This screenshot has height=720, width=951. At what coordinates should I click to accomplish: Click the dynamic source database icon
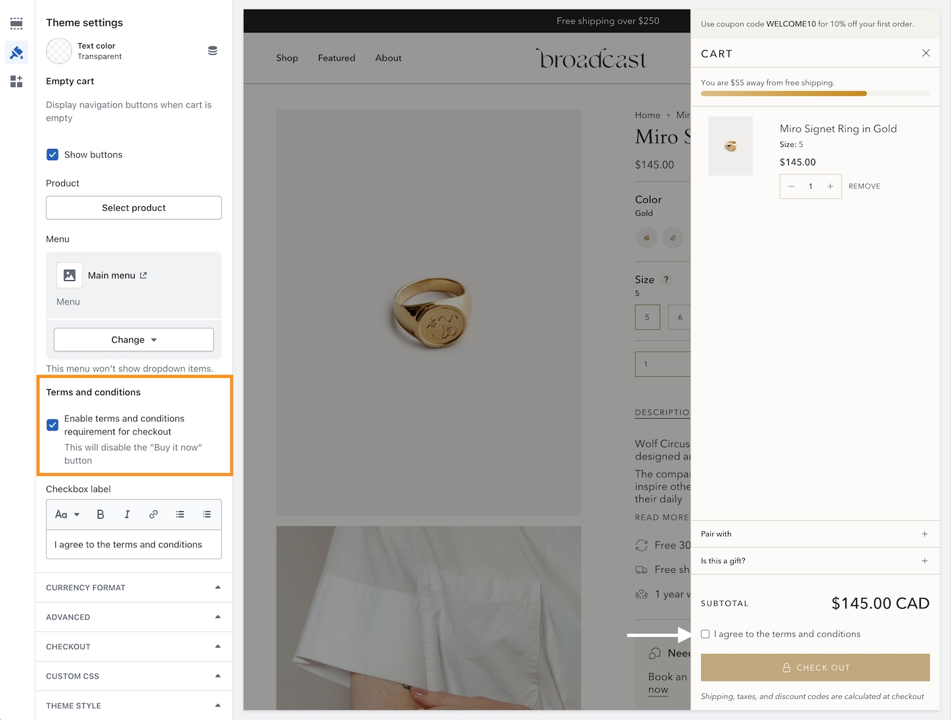213,51
